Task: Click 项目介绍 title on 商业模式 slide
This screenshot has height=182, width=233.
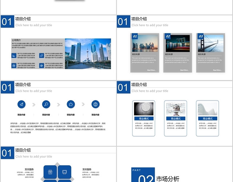Action: [x=139, y=84]
